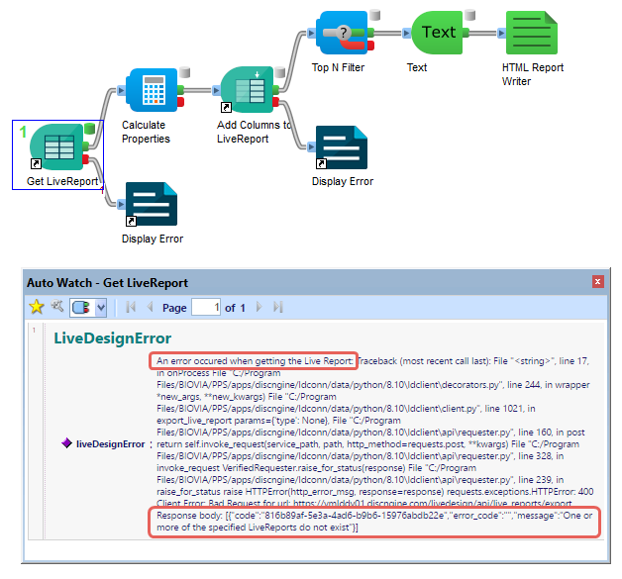622x579 pixels.
Task: Click the purple diamond property icon
Action: tap(66, 443)
